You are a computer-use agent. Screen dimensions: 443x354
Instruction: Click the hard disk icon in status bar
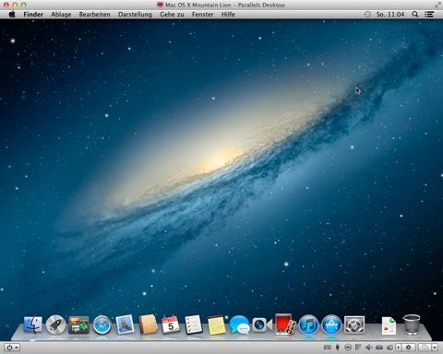coord(379,348)
